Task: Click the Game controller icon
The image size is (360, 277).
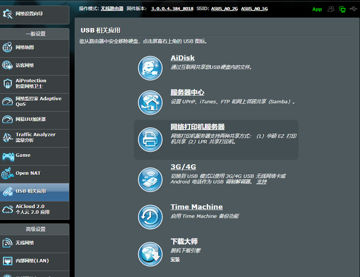Action: [8, 156]
